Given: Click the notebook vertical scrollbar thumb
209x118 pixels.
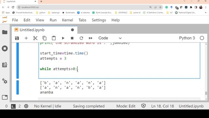Looking at the screenshot, I should [x=206, y=93].
